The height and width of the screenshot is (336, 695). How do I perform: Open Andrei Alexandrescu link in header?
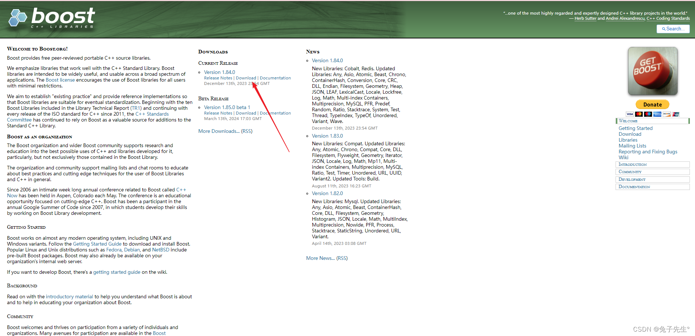point(625,18)
